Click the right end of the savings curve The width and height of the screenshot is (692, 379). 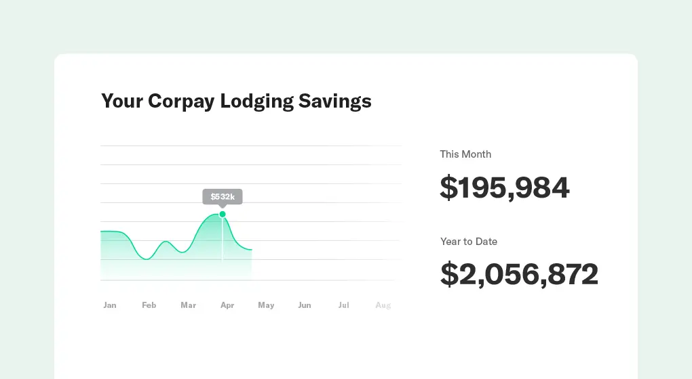click(252, 250)
